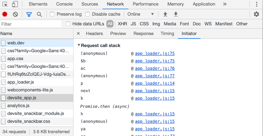Activate the inspect element cursor icon

(x=5, y=4)
